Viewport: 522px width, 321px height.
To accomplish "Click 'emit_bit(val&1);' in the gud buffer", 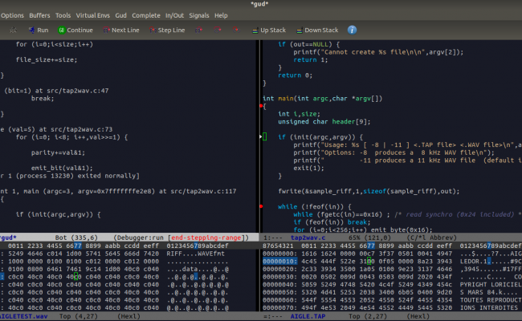I will point(62,168).
